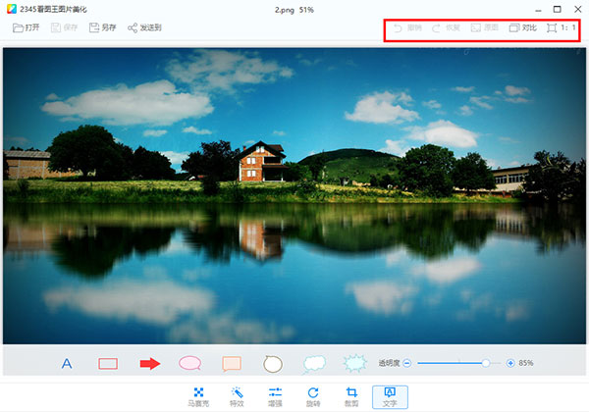Screen dimensions: 589x412
Task: Toggle the 对比 compare view
Action: 522,27
